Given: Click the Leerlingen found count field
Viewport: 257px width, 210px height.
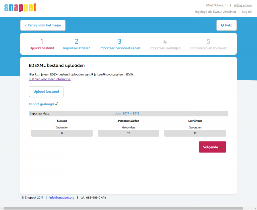Looking at the screenshot, I should (195, 133).
